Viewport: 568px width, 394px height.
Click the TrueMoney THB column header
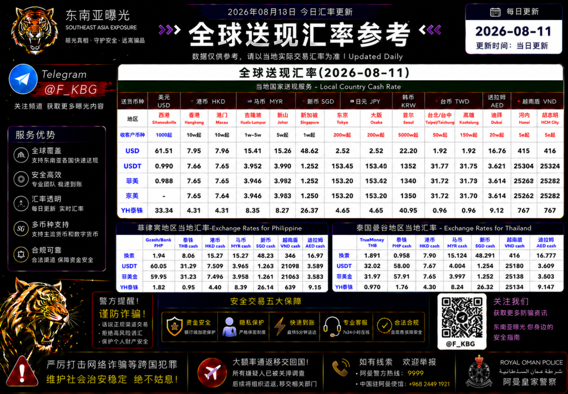[372, 242]
